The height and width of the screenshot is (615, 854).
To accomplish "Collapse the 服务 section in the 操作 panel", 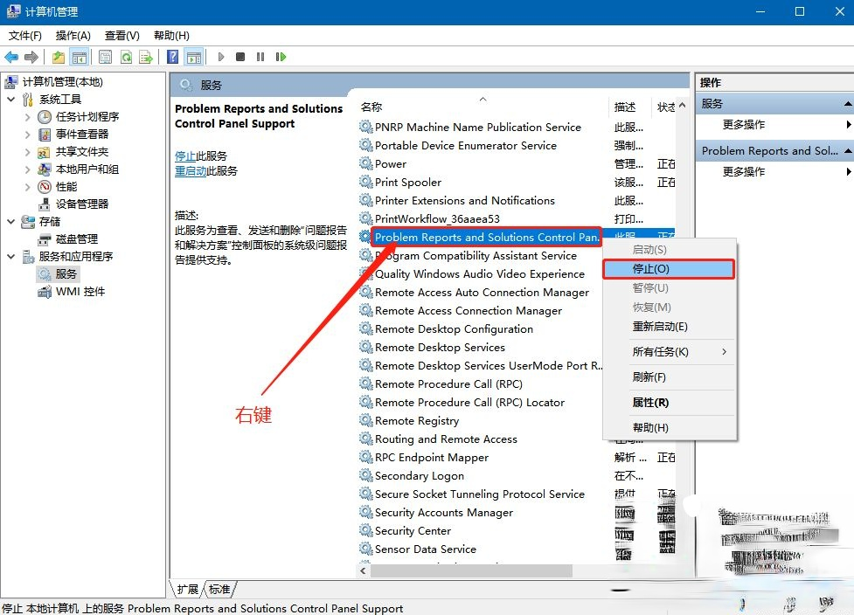I will (x=848, y=103).
